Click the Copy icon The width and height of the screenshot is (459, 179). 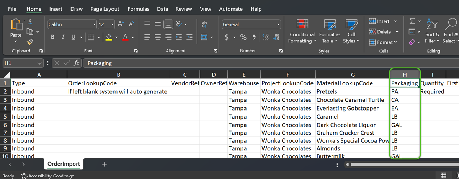point(30,31)
